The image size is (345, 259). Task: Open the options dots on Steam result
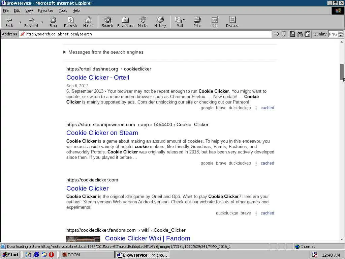click(x=256, y=164)
